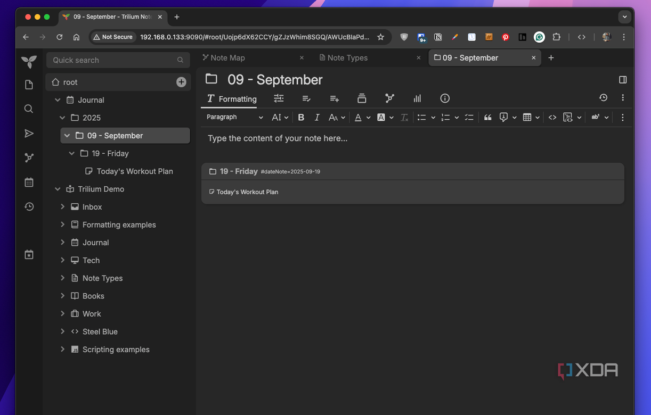Open the font size dropdown
This screenshot has width=651, height=415.
pos(280,118)
